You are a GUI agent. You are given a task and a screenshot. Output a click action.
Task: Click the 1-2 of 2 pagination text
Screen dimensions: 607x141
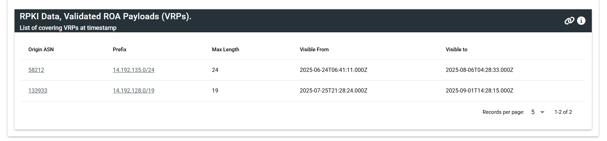coord(563,112)
